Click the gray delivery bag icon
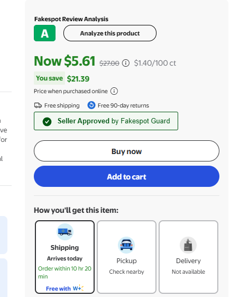The height and width of the screenshot is (297, 249). (x=188, y=245)
